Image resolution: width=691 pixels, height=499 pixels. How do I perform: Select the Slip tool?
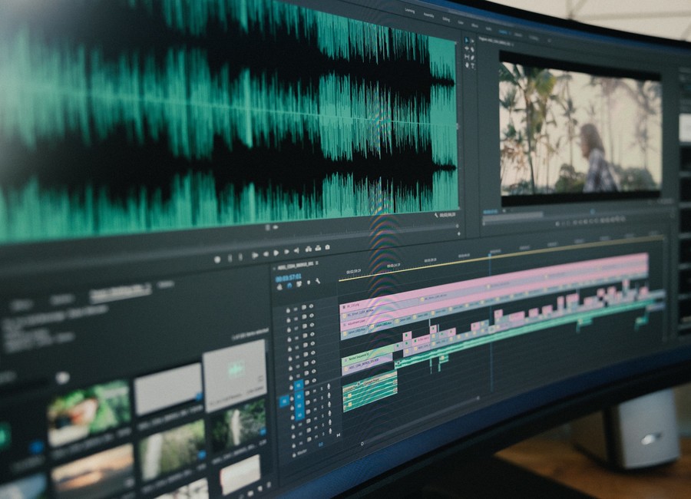coord(467,57)
